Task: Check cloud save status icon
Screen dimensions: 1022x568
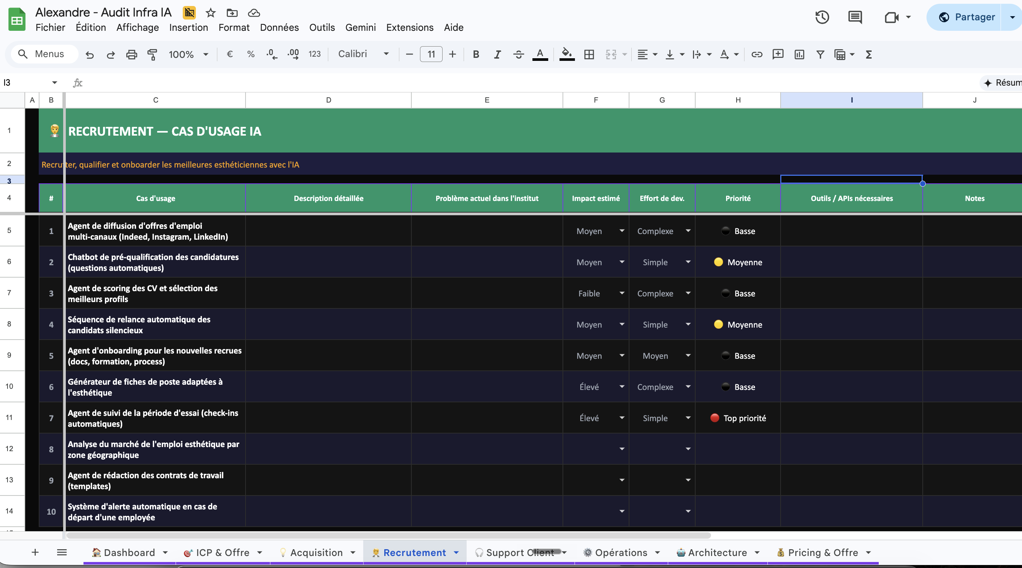Action: pyautogui.click(x=254, y=13)
